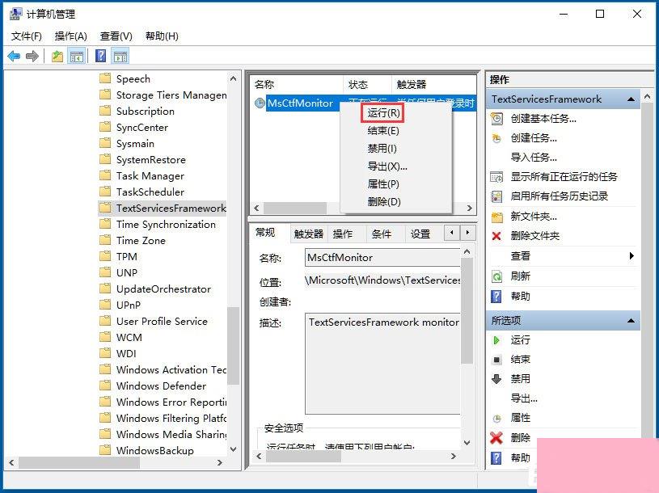Screen dimensions: 659x493
Task: Open the File (文件) menu
Action: coord(27,36)
